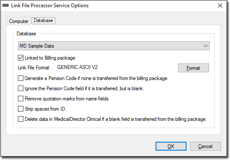Enable Generate a Pension Code option
The height and width of the screenshot is (160, 230).
pyautogui.click(x=20, y=78)
